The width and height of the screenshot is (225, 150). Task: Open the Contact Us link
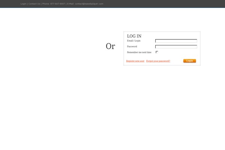point(34,4)
